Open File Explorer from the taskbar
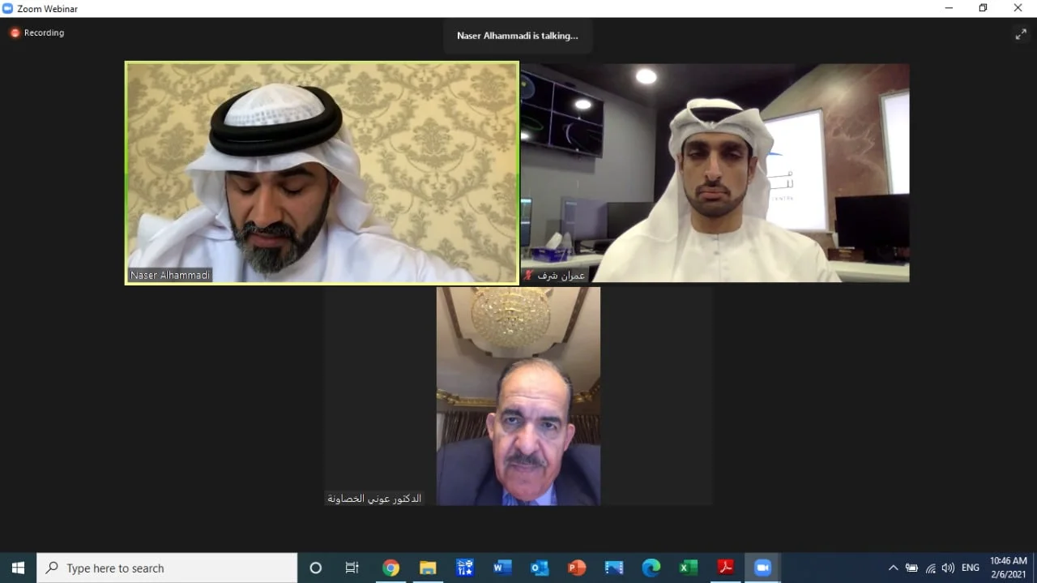1037x583 pixels. [428, 568]
